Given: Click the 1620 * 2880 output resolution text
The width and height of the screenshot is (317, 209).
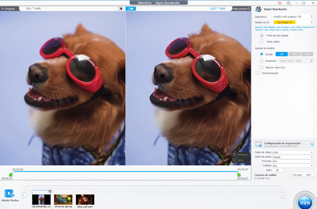Looking at the screenshot, I should (x=217, y=8).
